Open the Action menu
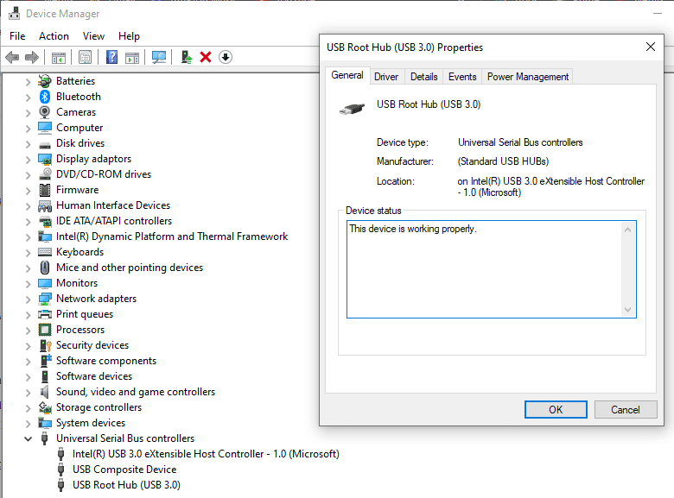Viewport: 674px width, 498px height. [x=54, y=36]
